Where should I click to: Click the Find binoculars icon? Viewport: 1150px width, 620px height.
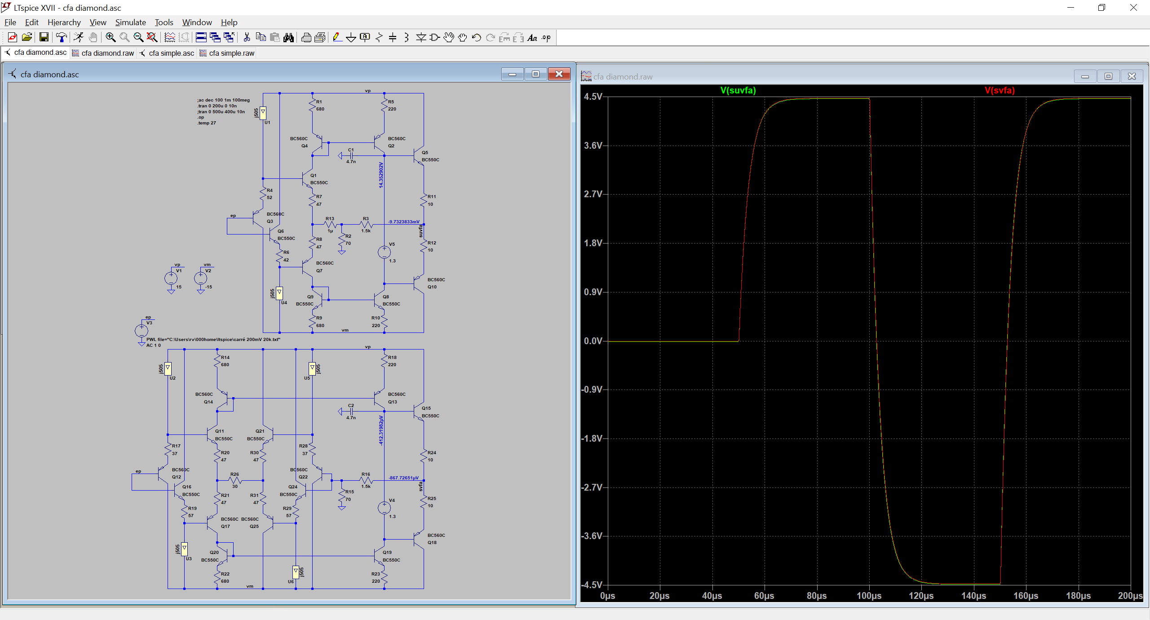pos(289,38)
